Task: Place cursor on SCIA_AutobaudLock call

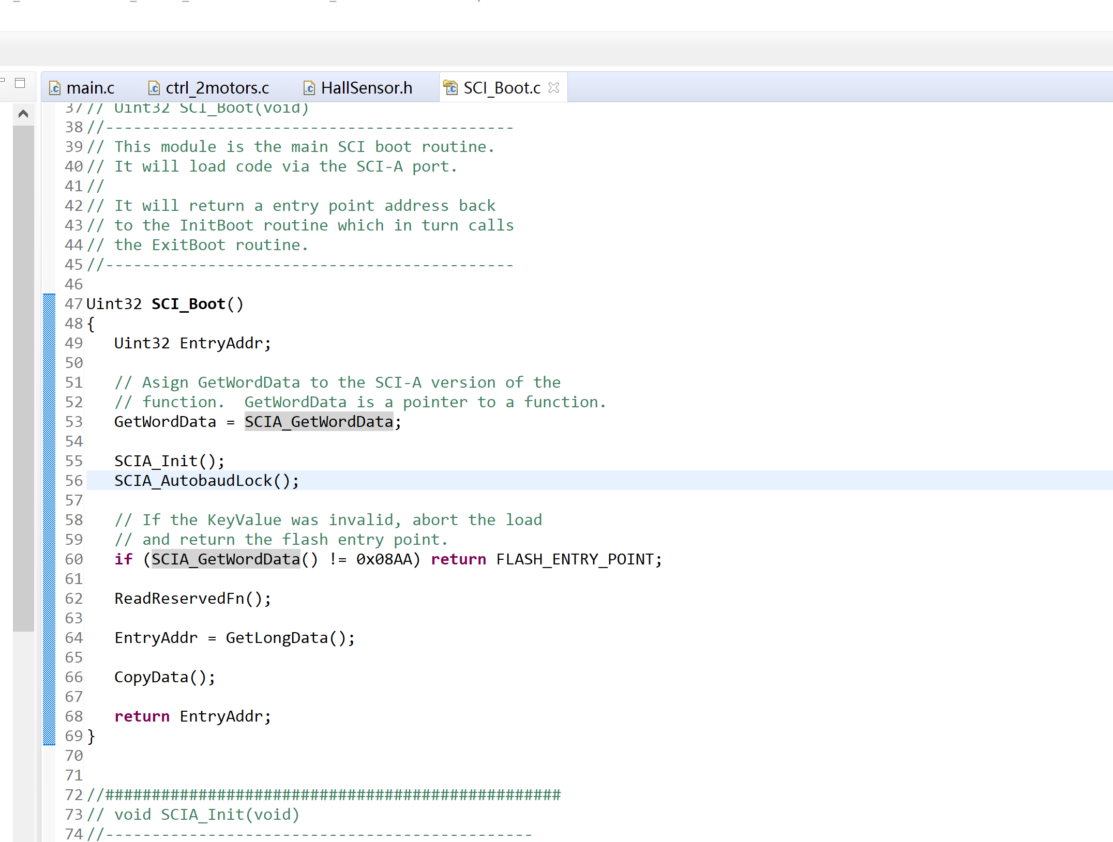Action: click(193, 481)
